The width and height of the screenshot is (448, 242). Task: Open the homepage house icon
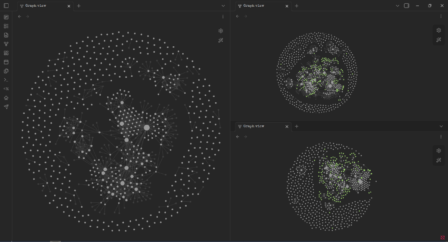6,98
